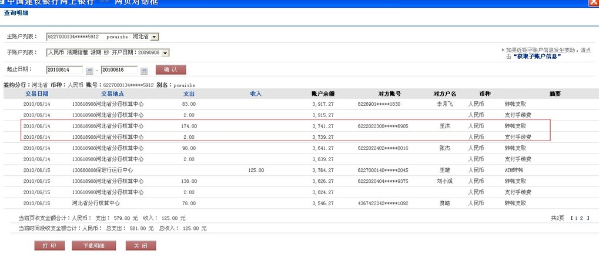The height and width of the screenshot is (257, 599).
Task: Click the 174.00 expense amount
Action: point(189,126)
